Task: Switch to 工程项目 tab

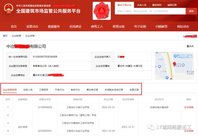Action: (43, 90)
